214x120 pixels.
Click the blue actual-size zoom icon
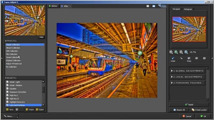(186, 52)
